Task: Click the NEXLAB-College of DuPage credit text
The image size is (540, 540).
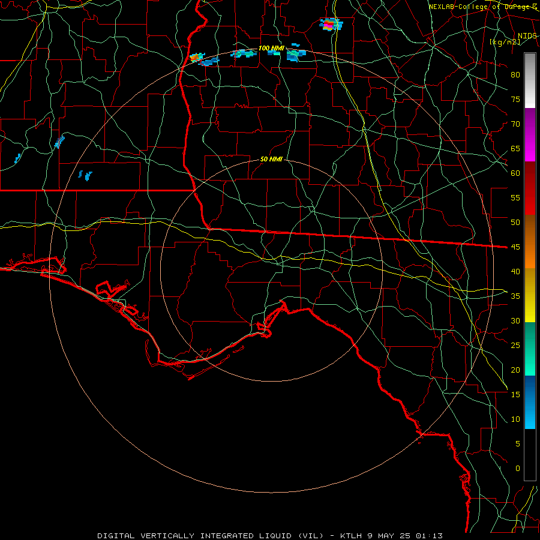Action: tap(482, 7)
